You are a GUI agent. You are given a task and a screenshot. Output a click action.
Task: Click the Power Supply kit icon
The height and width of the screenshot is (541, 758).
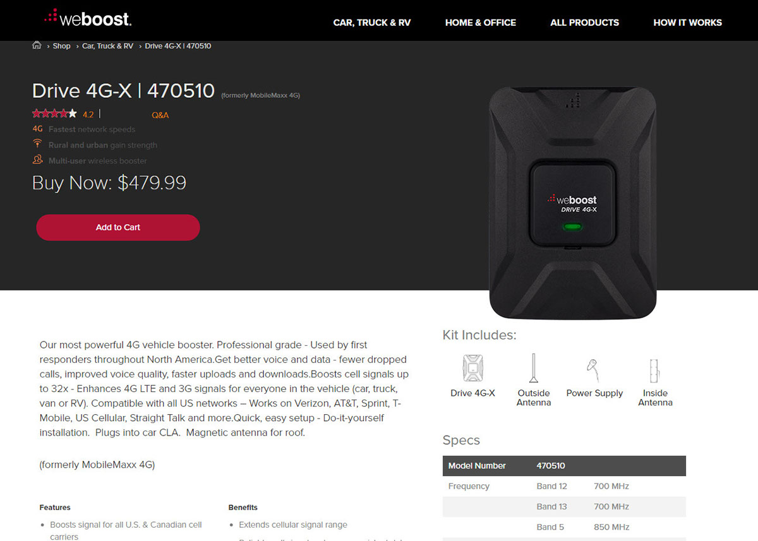[594, 367]
